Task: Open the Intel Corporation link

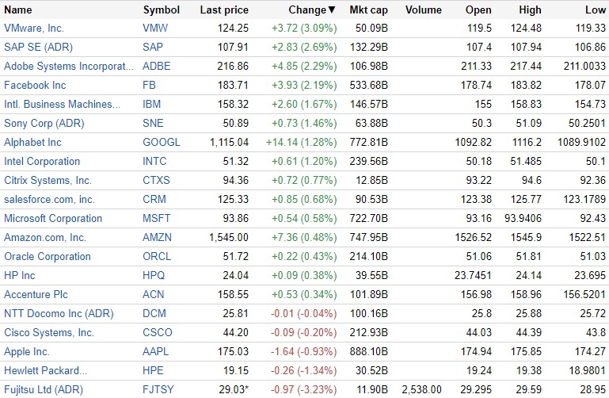Action: point(42,162)
